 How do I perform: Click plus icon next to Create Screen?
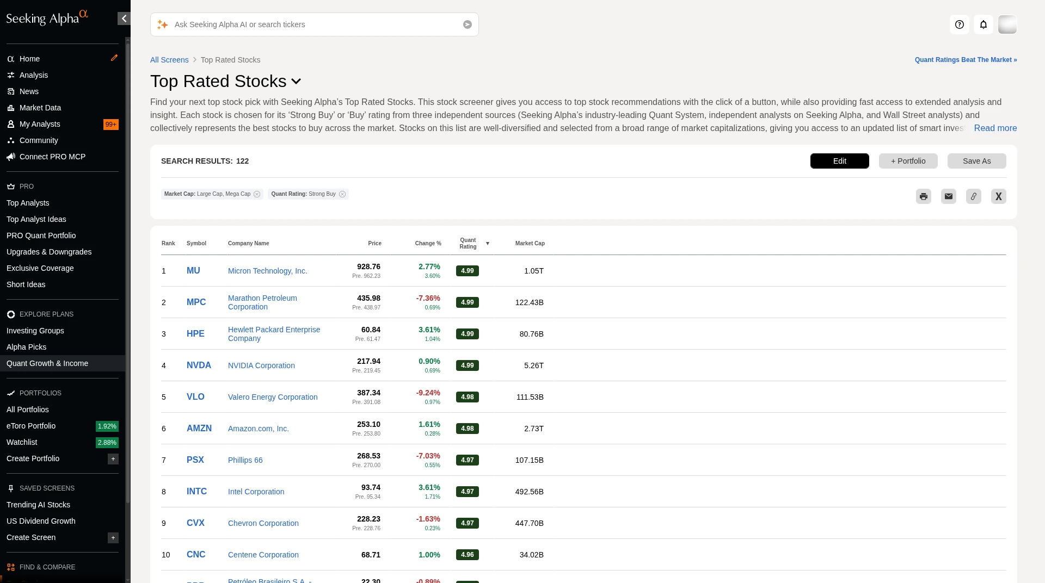(x=113, y=538)
